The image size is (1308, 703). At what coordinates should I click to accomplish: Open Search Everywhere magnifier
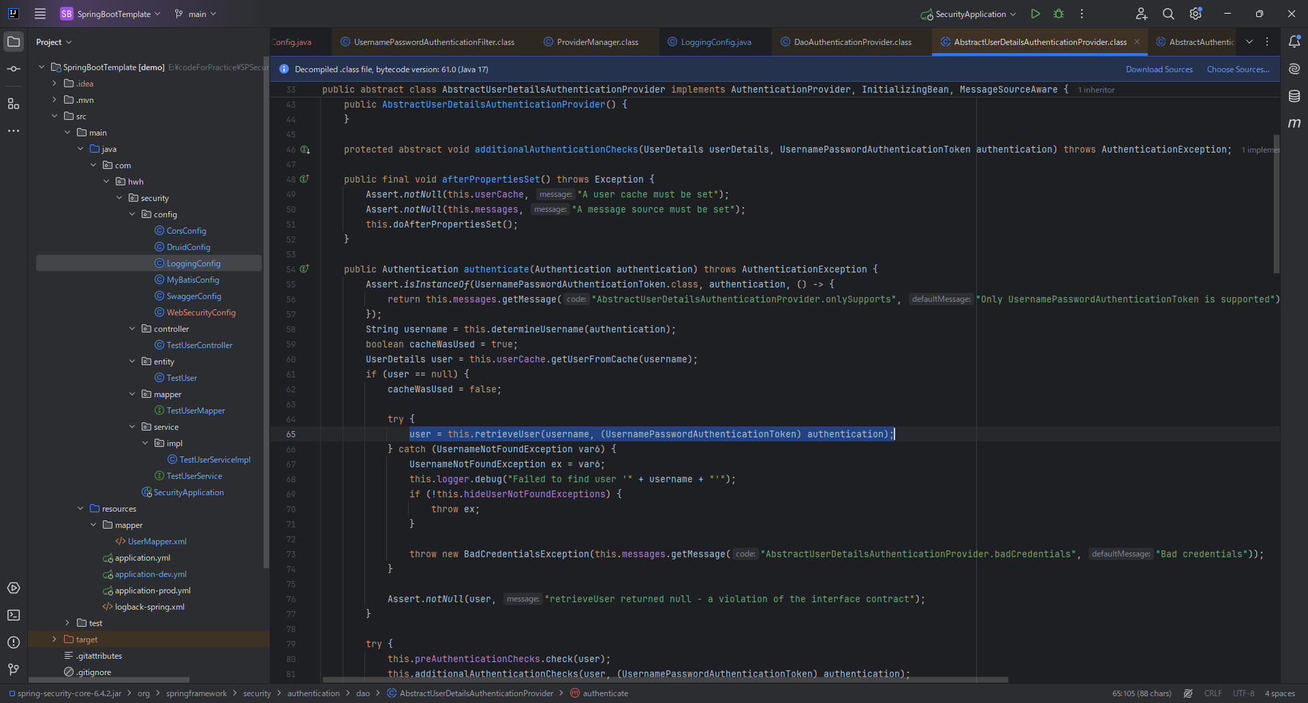(x=1168, y=14)
